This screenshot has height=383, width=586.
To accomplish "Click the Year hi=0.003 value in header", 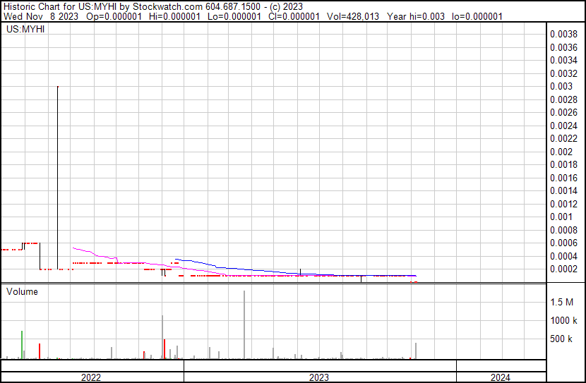I will [416, 16].
